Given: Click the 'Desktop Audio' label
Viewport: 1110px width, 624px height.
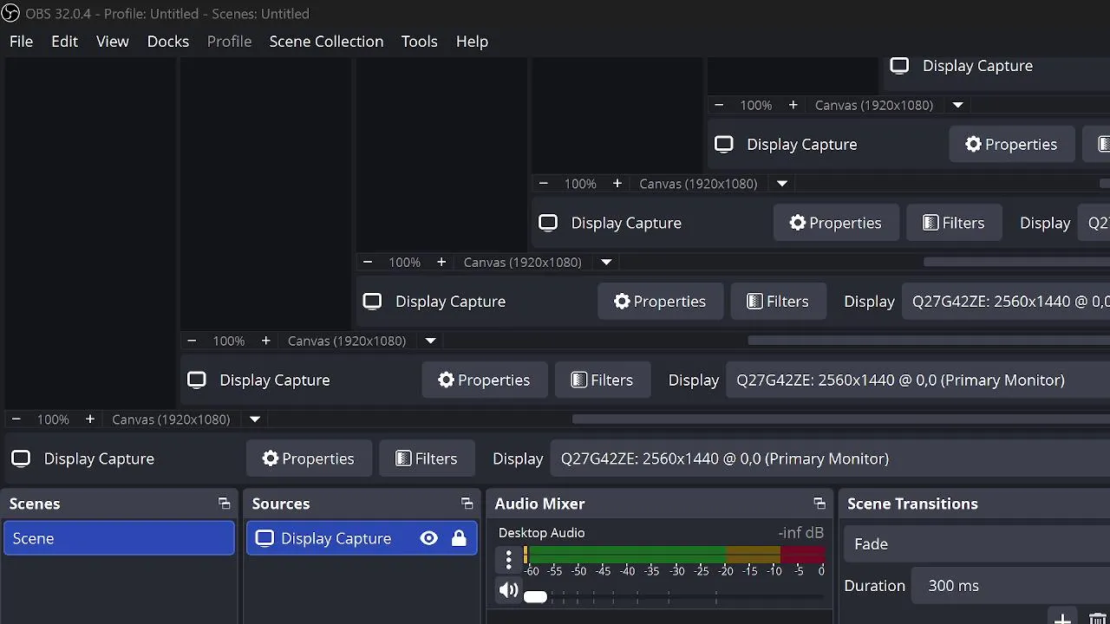Looking at the screenshot, I should [x=542, y=533].
